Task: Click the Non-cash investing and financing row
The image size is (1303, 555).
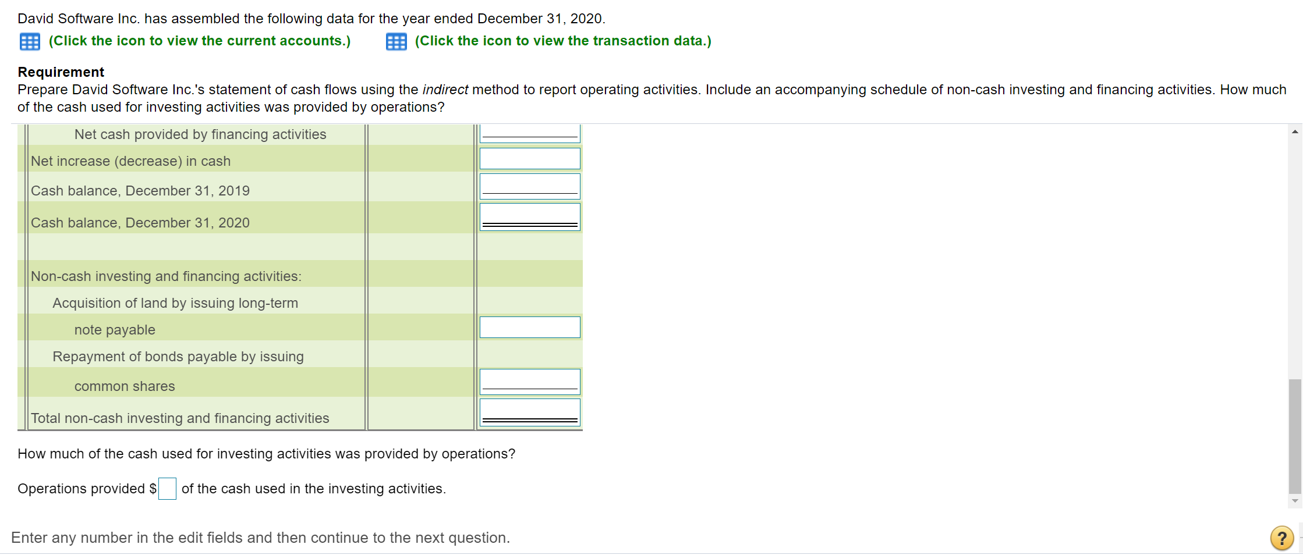Action: coord(166,276)
